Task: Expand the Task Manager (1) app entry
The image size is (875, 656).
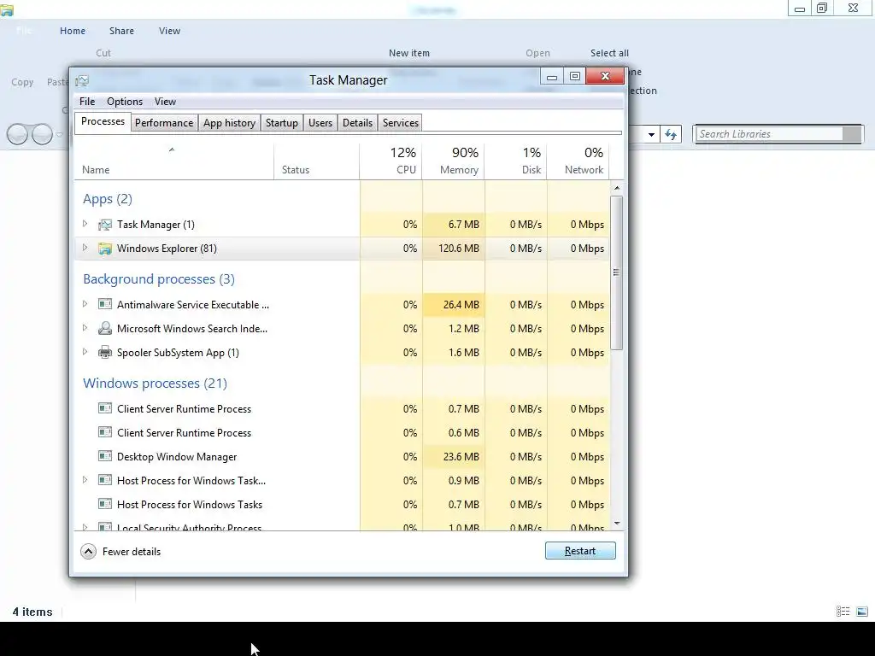Action: 85,224
